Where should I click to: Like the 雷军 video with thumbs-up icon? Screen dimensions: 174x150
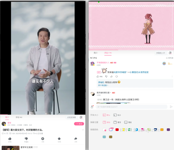coord(10,139)
